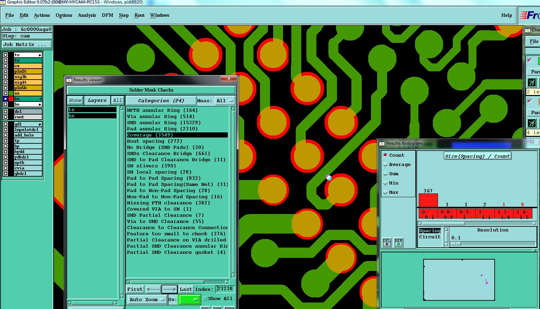Click the green color box of the ss layer
The image size is (540, 309).
[11, 93]
